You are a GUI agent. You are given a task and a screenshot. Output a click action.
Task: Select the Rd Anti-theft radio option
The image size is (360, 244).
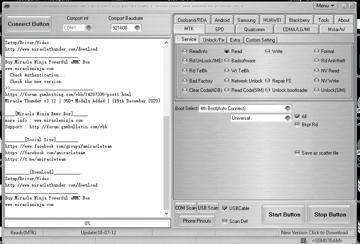[x=317, y=61]
